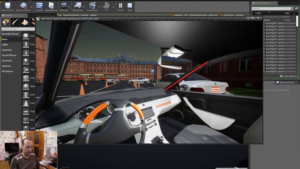Viewport: 300px width, 169px height.
Task: Pick the Plane shape icon
Action: coord(26,112)
